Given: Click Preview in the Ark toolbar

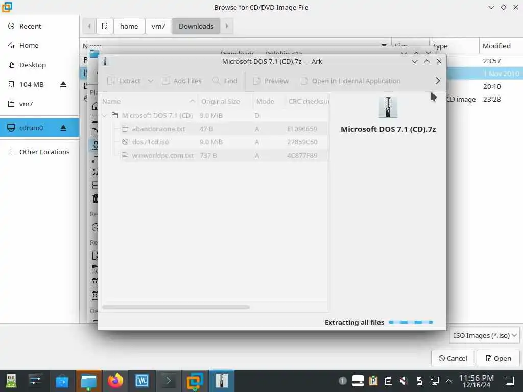Looking at the screenshot, I should click(271, 81).
